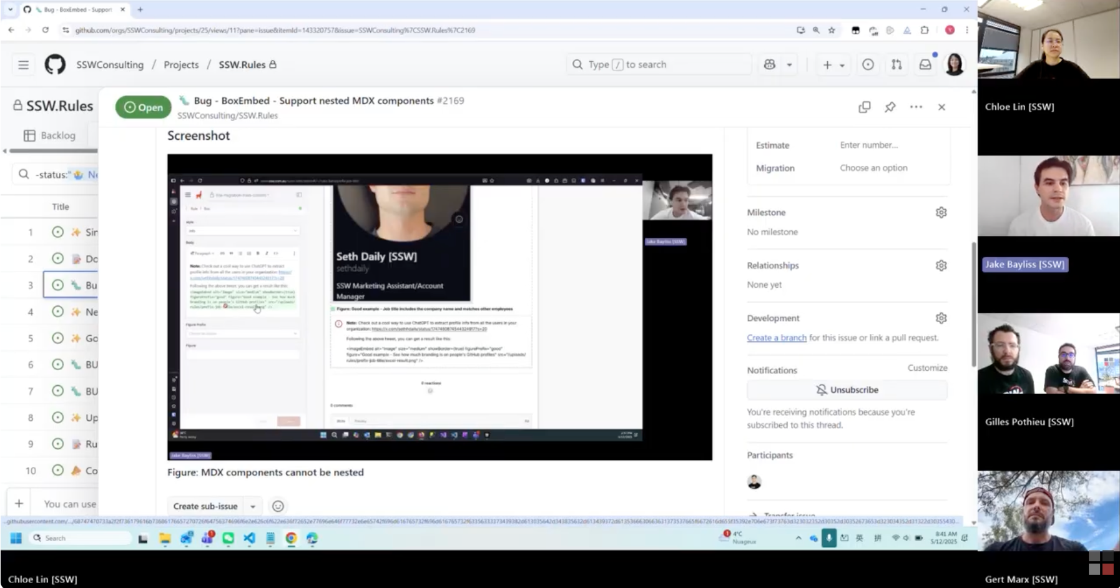Click the Unsubscribe notifications button
The image size is (1120, 588).
click(x=847, y=390)
